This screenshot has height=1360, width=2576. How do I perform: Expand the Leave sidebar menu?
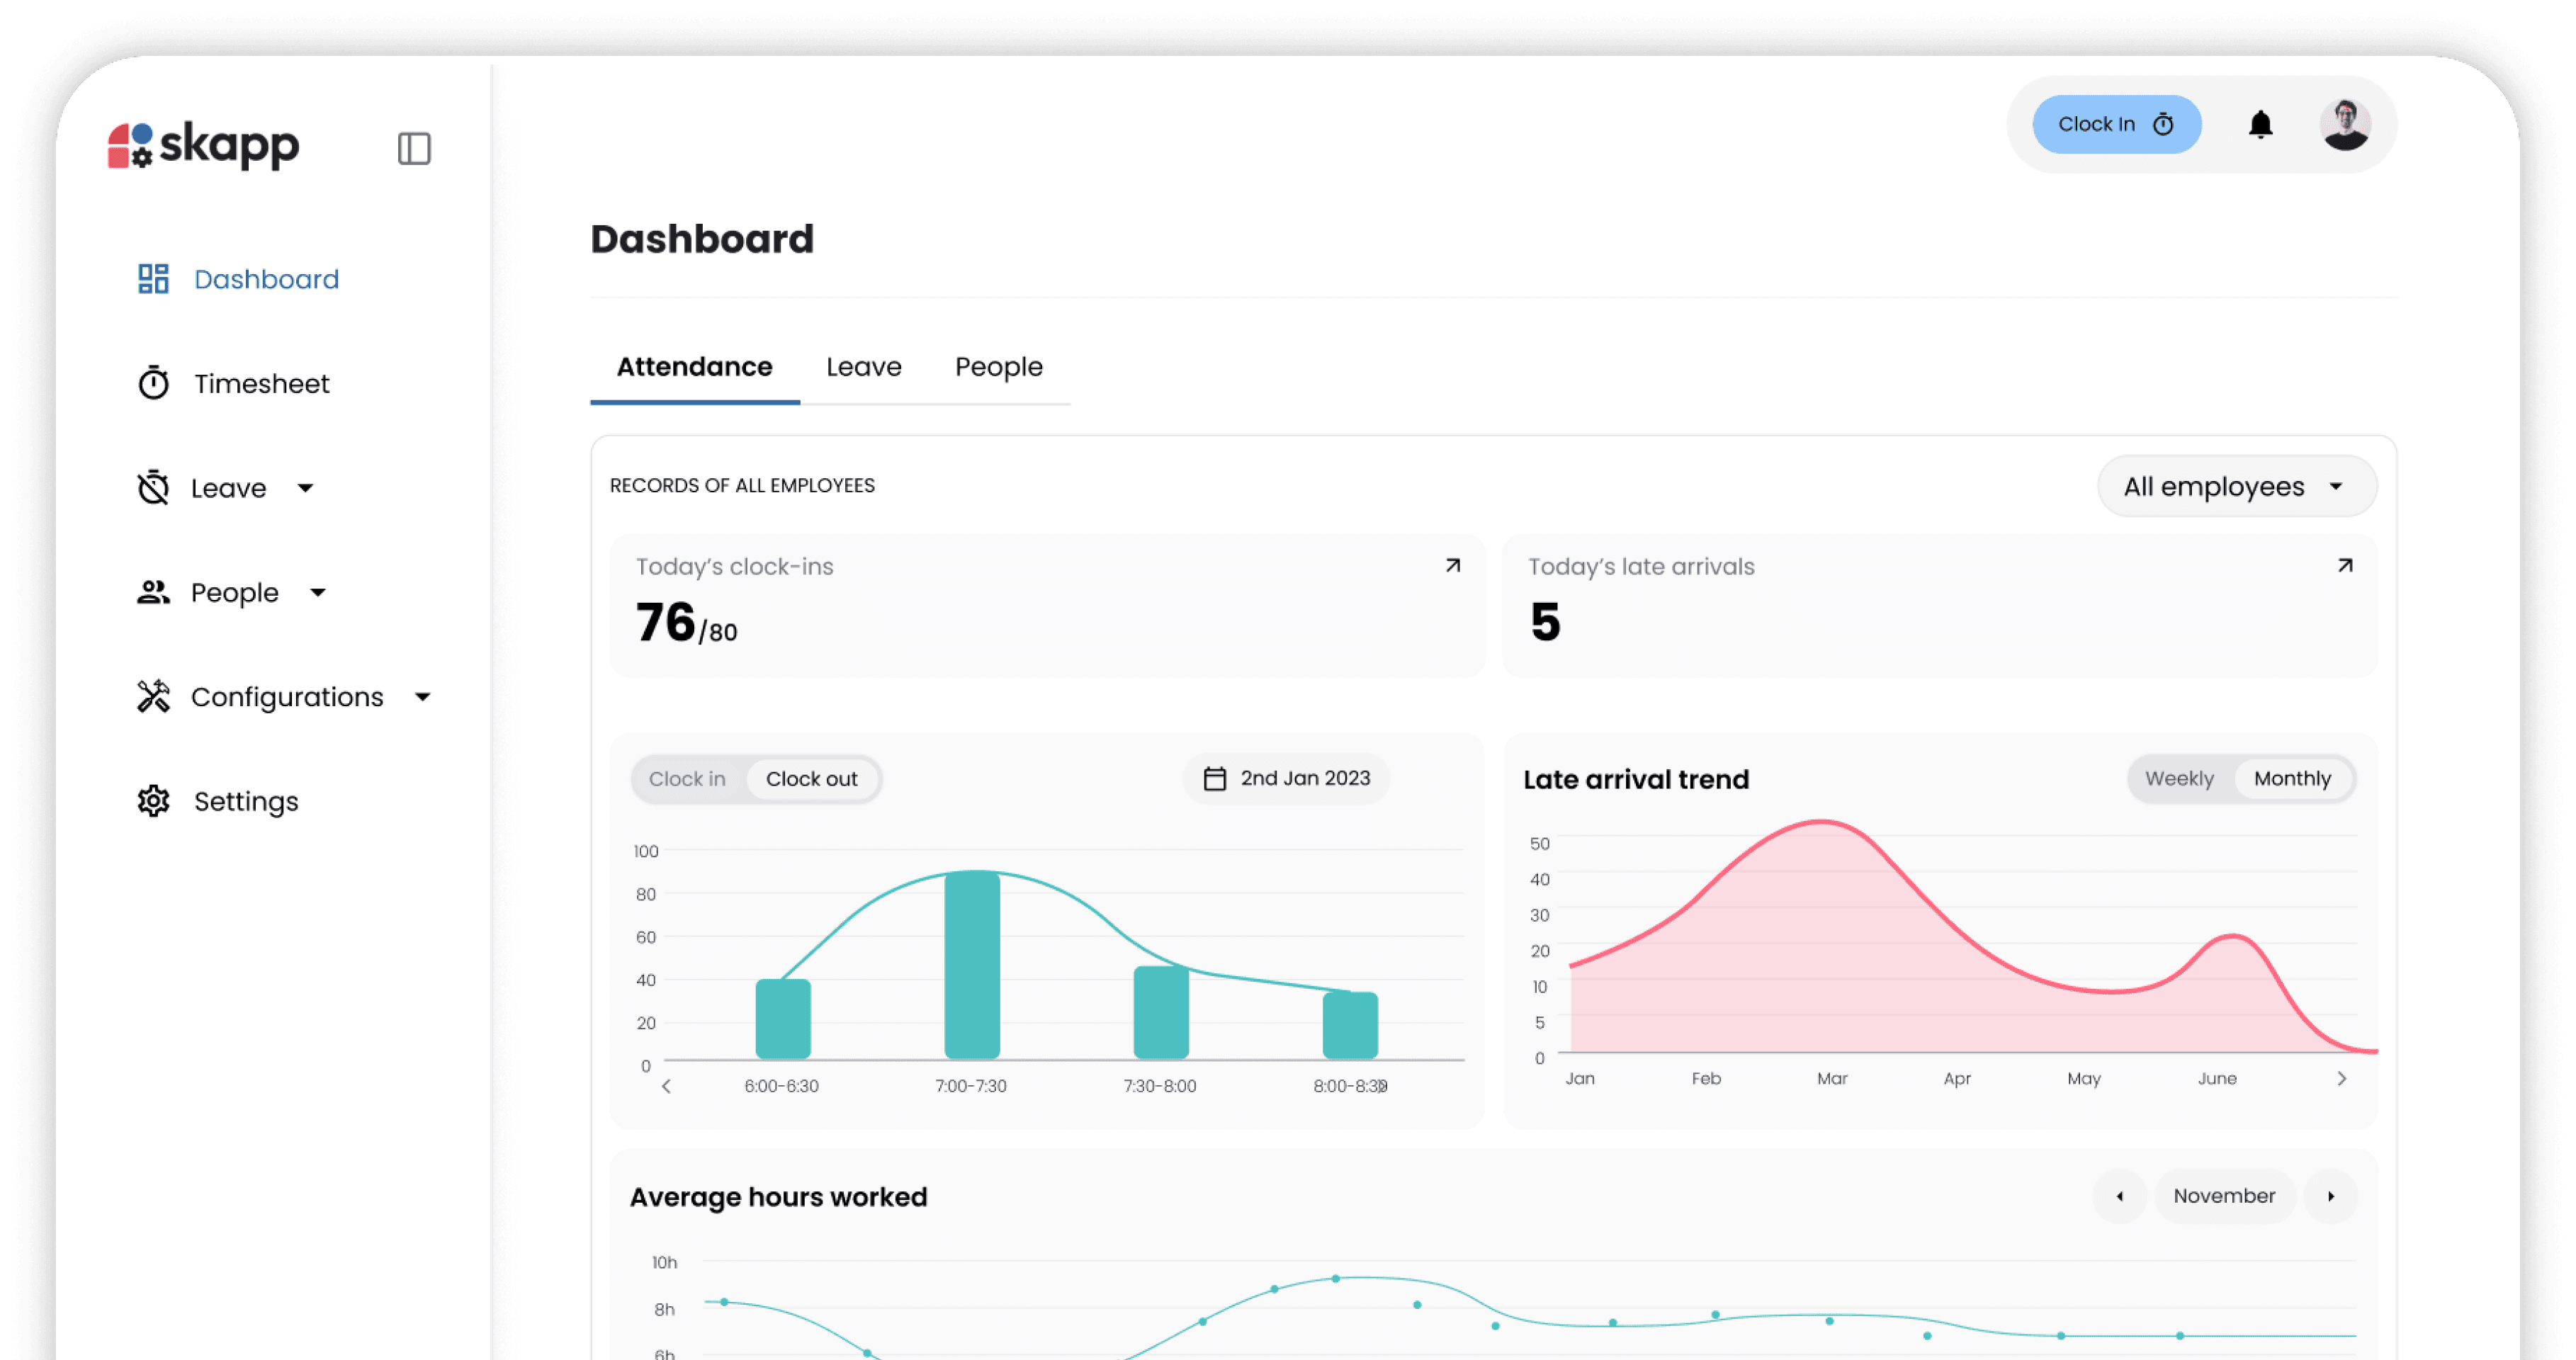point(305,488)
